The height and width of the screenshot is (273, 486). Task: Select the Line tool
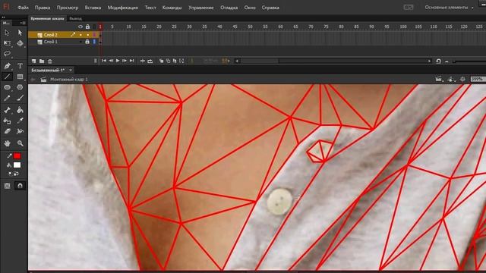[x=7, y=77]
